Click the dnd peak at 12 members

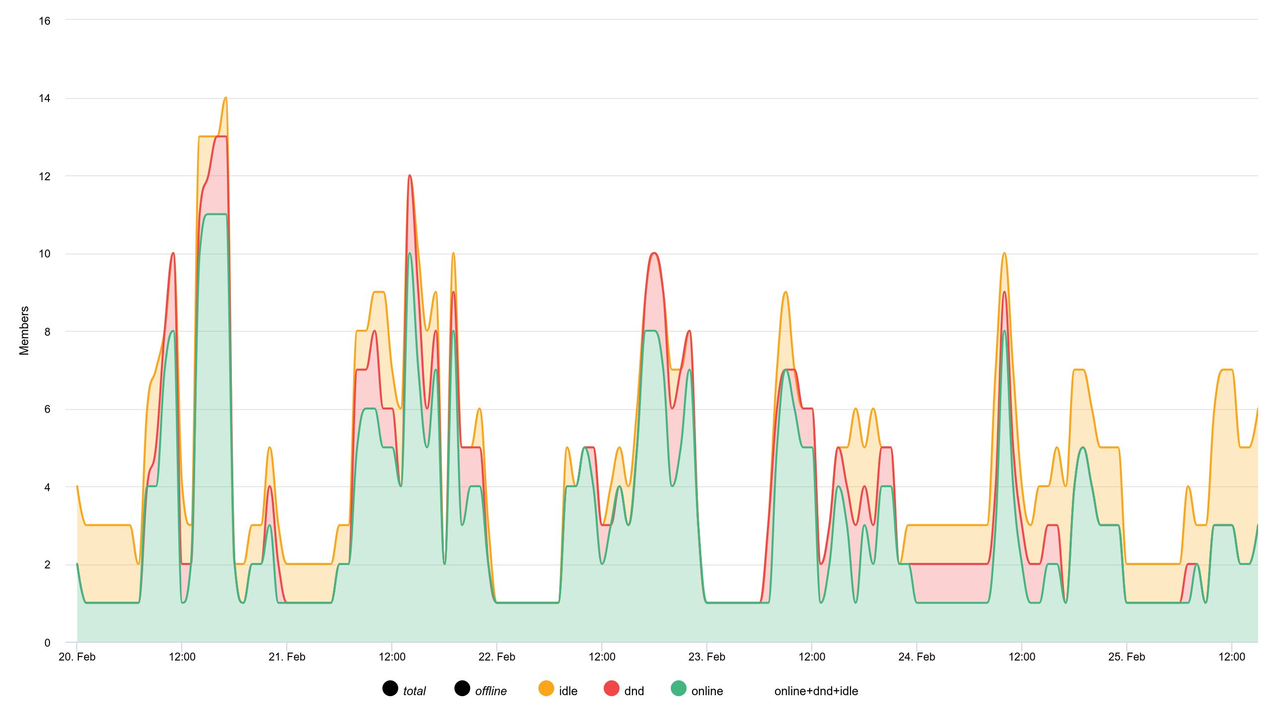[410, 176]
